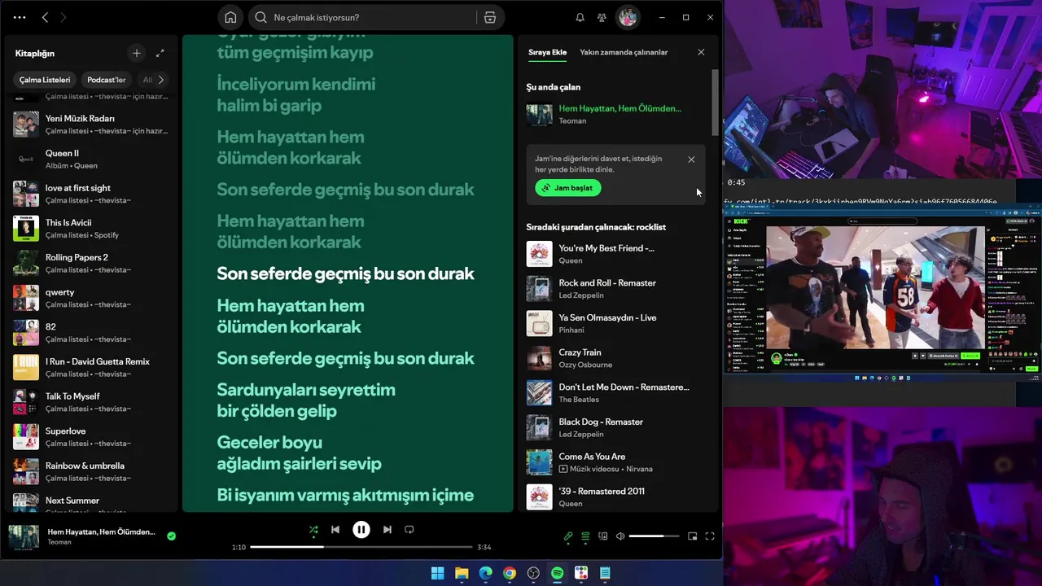Image resolution: width=1042 pixels, height=586 pixels.
Task: Open Superlove in library
Action: click(90, 437)
